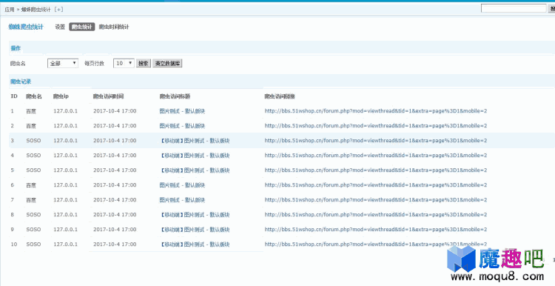555x286 pixels.
Task: Click the 爬虫记录 section header
Action: tap(21, 82)
